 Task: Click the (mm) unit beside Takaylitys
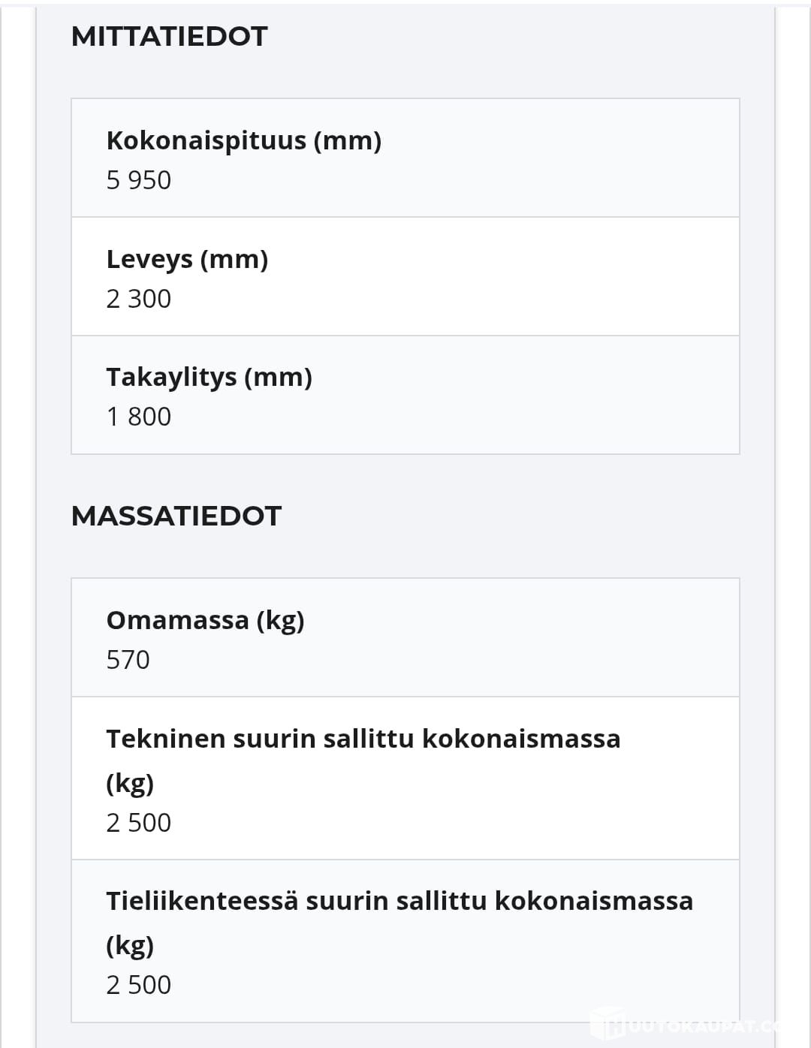click(x=278, y=377)
